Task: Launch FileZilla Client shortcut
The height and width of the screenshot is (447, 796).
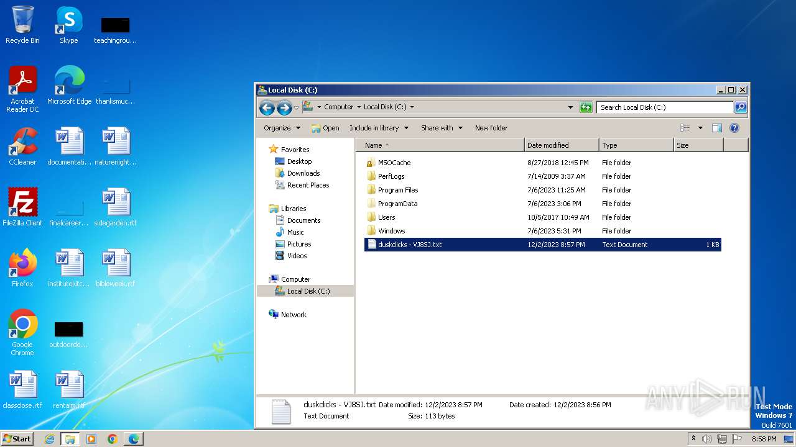Action: (22, 207)
